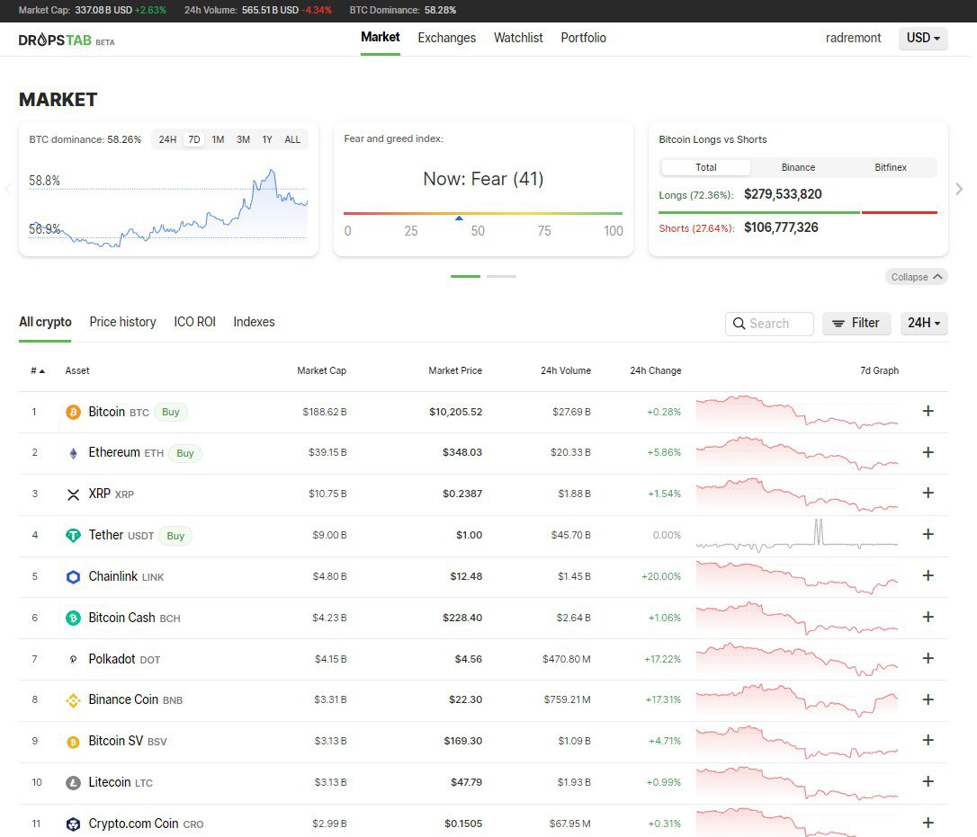Click the Buy button for Ethereum
Image resolution: width=977 pixels, height=837 pixels.
coord(185,453)
